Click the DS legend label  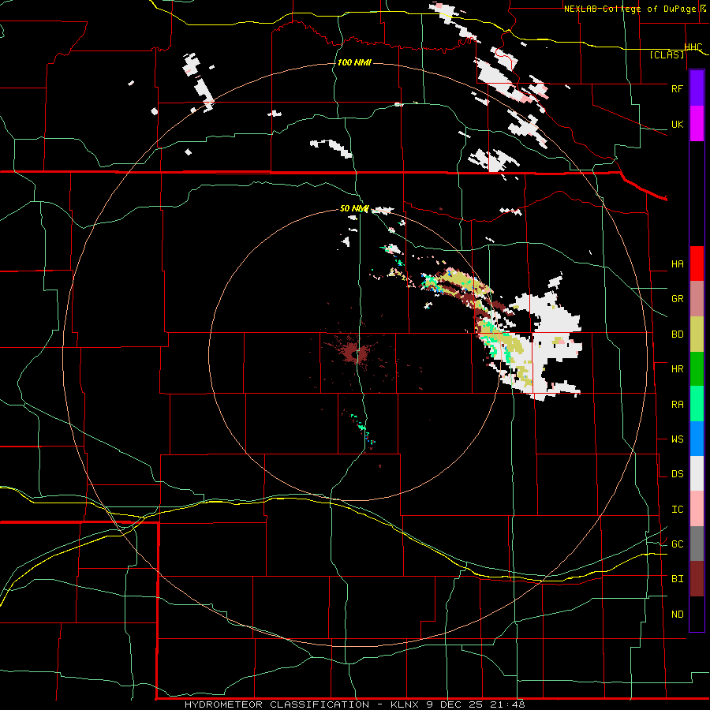click(x=677, y=474)
